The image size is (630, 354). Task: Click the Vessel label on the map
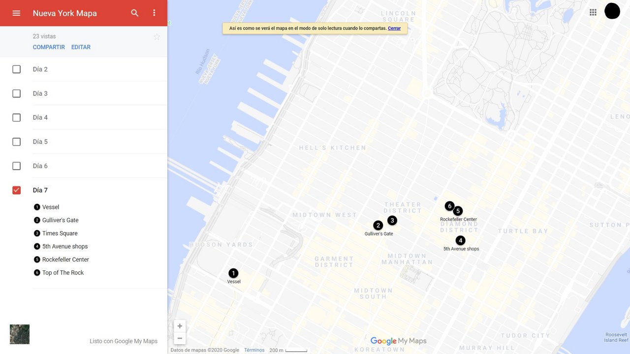tap(234, 282)
